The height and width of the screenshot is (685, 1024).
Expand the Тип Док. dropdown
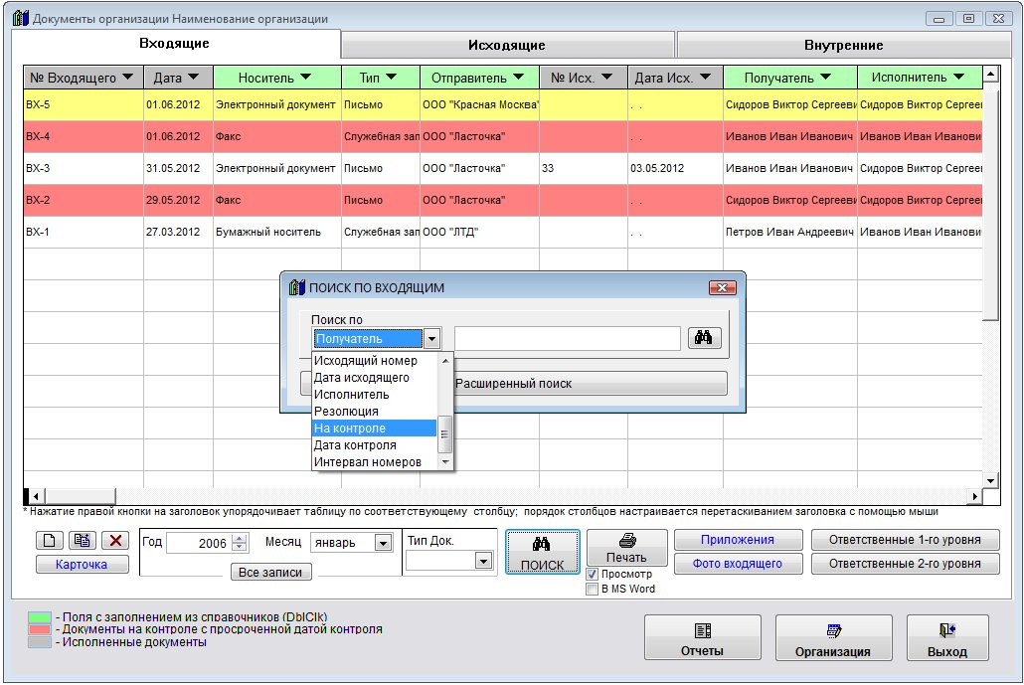(x=483, y=561)
